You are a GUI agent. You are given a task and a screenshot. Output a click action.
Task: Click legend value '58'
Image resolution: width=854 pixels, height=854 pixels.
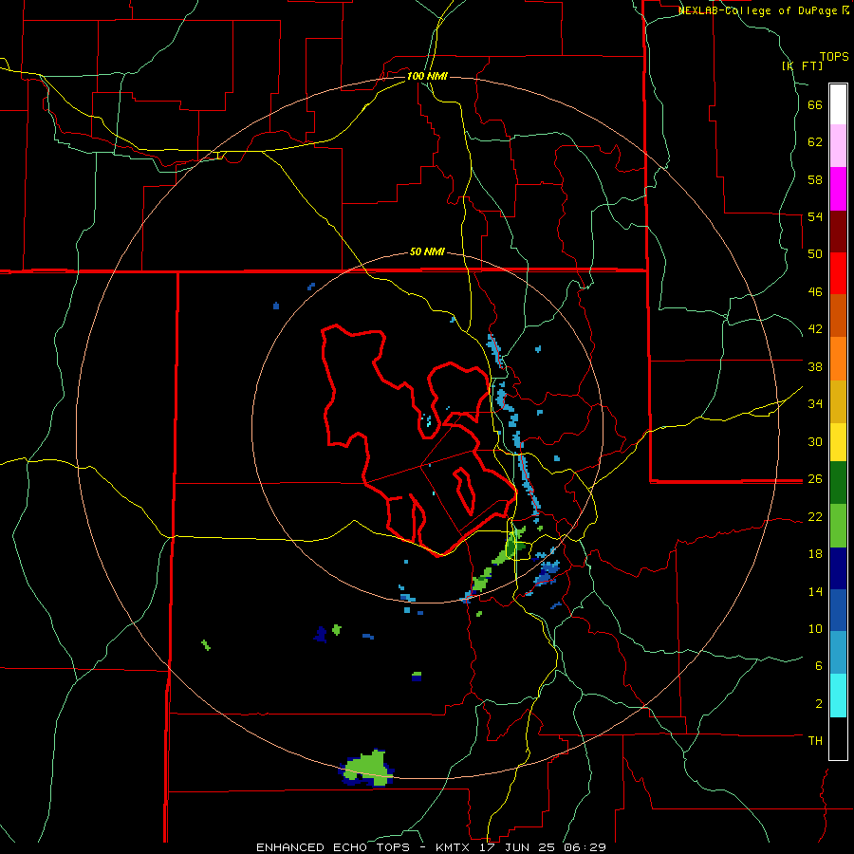(815, 179)
